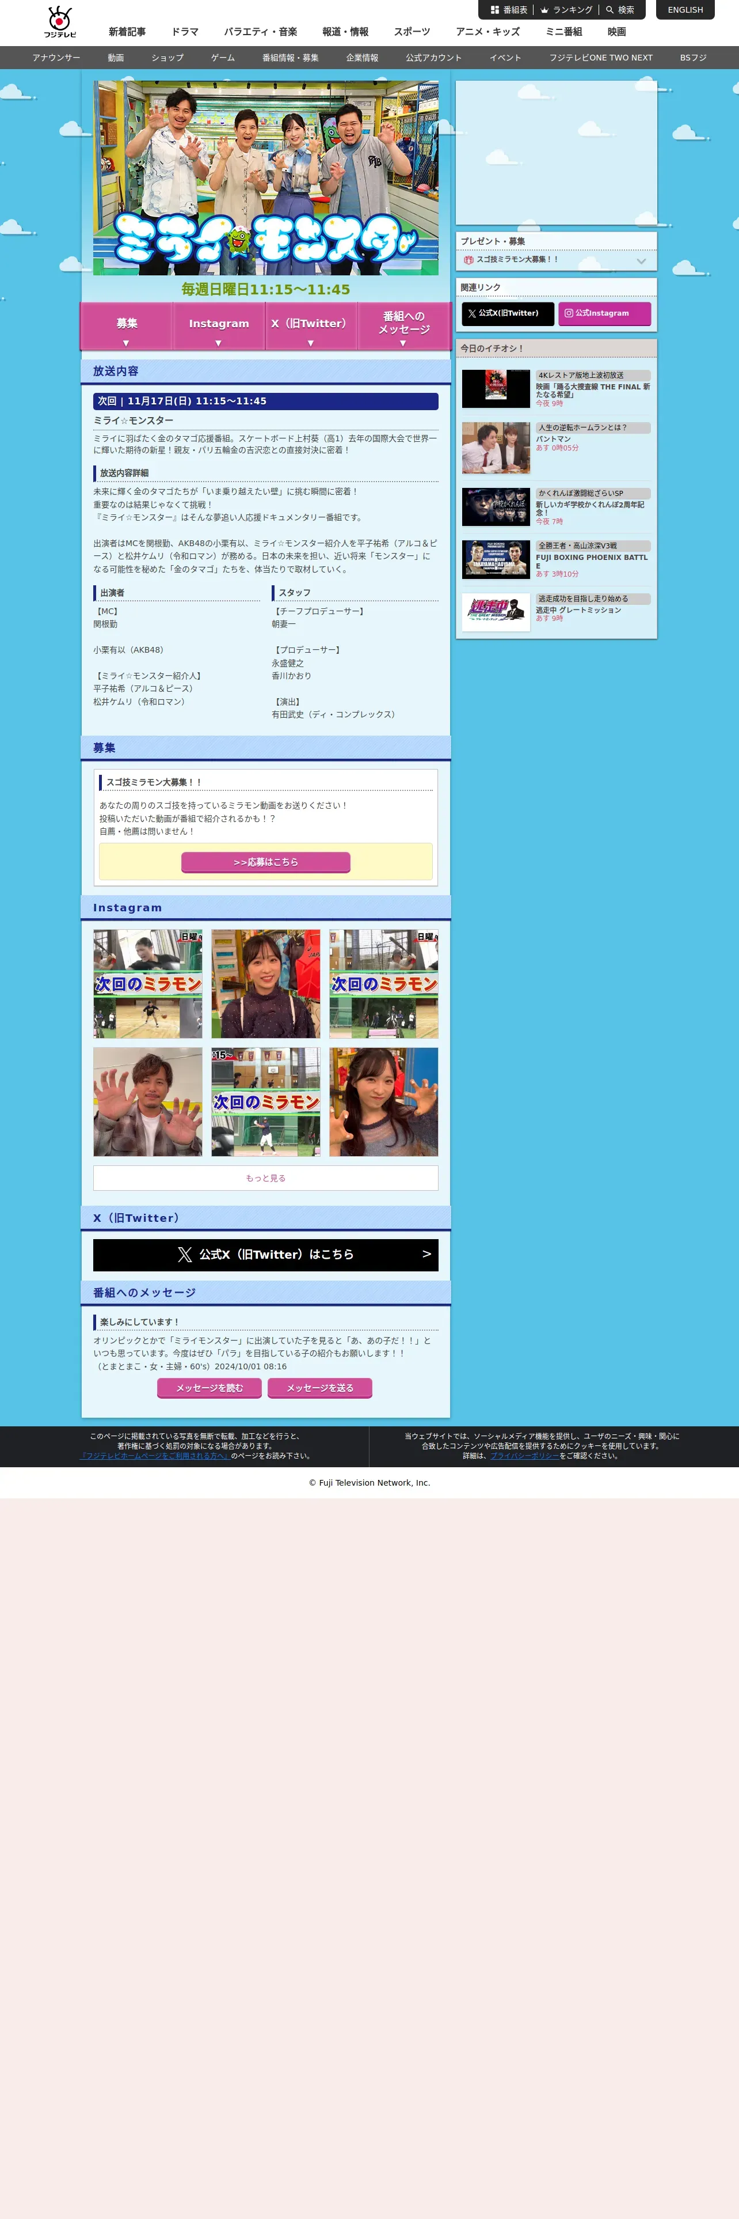This screenshot has height=2219, width=739.
Task: Click the メッセージを送る button
Action: click(320, 1388)
